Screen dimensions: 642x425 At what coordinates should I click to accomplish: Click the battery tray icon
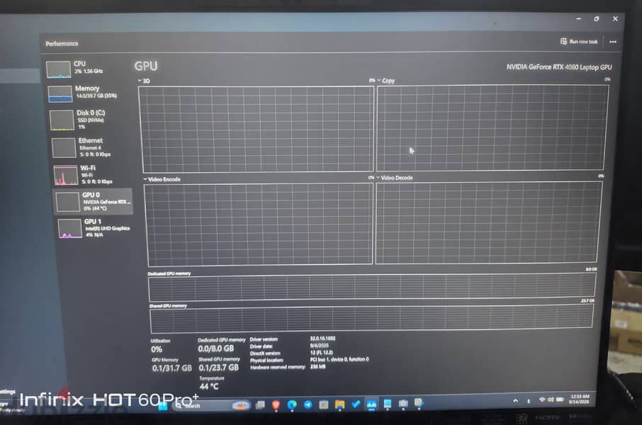(x=560, y=399)
